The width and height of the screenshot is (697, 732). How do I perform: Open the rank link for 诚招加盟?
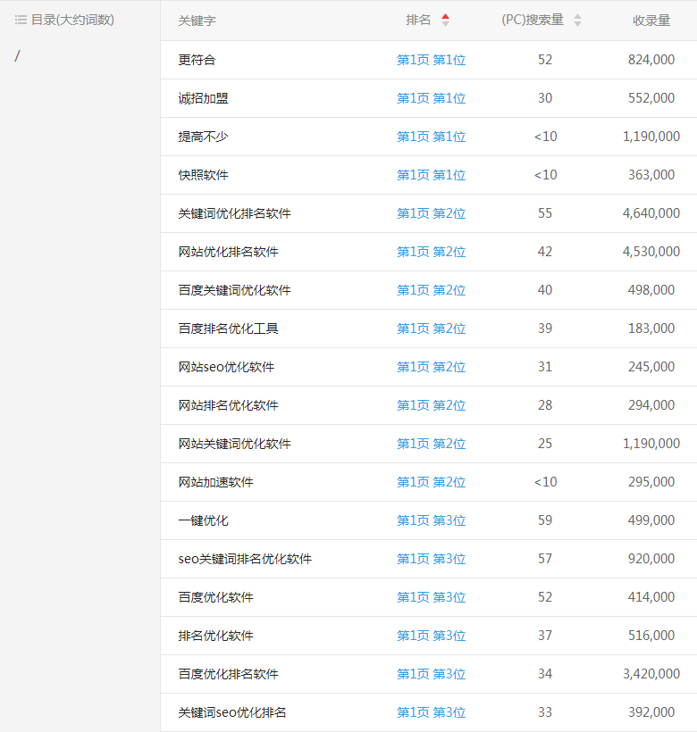click(x=431, y=98)
